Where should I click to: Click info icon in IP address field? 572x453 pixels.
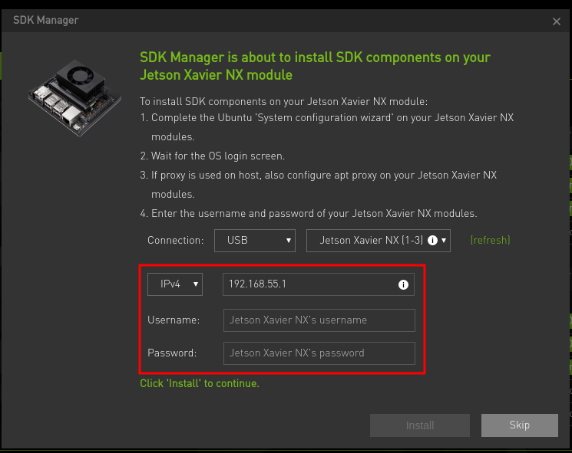pyautogui.click(x=403, y=284)
